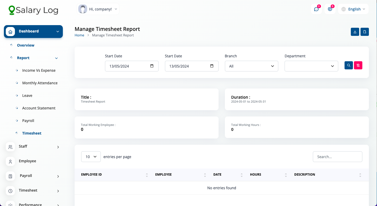The height and width of the screenshot is (206, 377).
Task: Click the Salary Log logo
Action: [x=33, y=10]
